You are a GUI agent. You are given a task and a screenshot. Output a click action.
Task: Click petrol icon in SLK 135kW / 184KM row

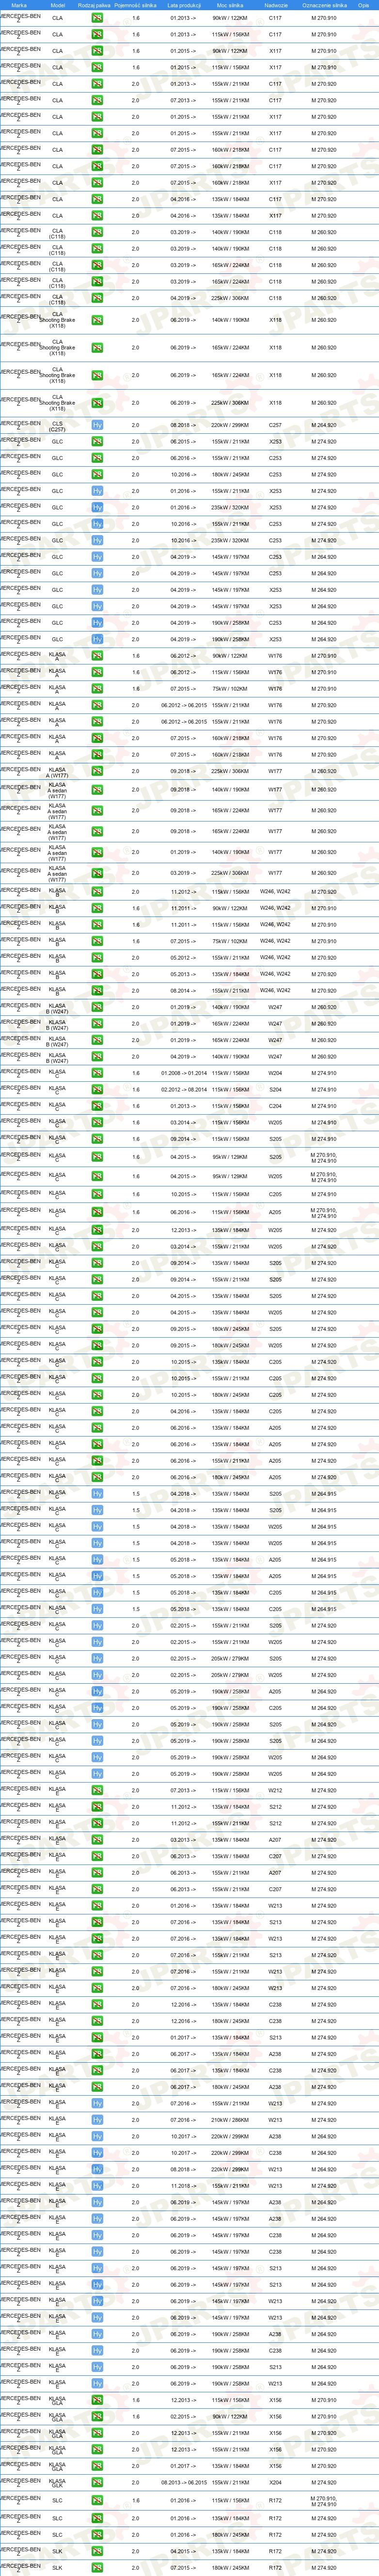(x=97, y=2551)
